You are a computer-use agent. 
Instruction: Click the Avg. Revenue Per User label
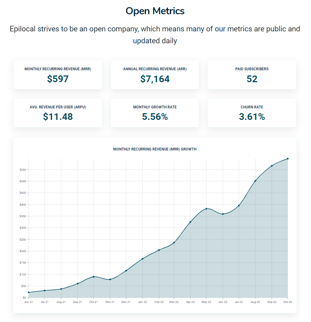pos(58,107)
